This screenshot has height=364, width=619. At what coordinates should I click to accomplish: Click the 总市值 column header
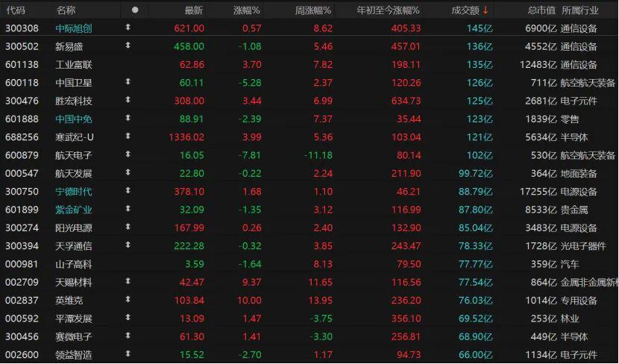pos(541,10)
